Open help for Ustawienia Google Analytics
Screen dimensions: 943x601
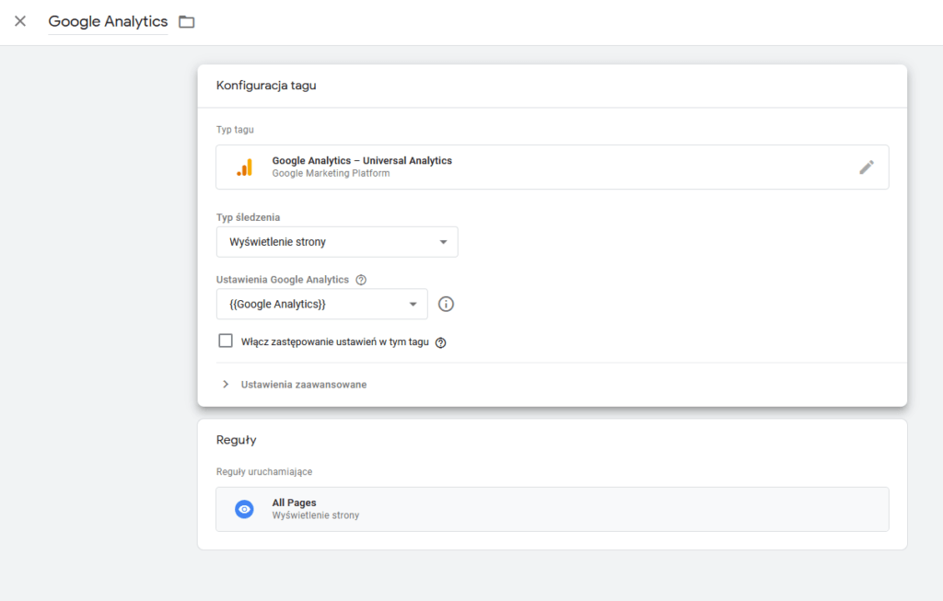[361, 280]
